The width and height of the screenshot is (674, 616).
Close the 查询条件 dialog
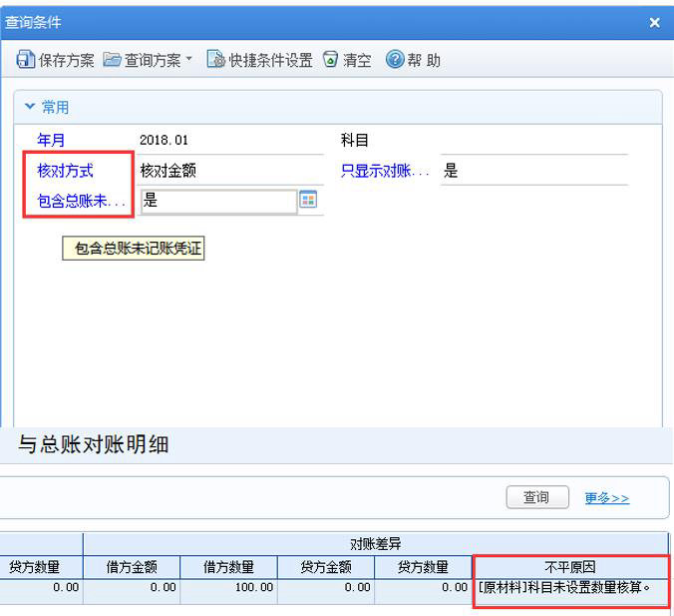tap(655, 22)
